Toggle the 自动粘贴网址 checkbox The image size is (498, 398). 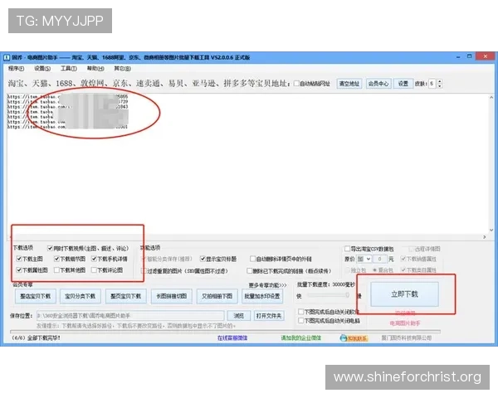click(x=296, y=84)
